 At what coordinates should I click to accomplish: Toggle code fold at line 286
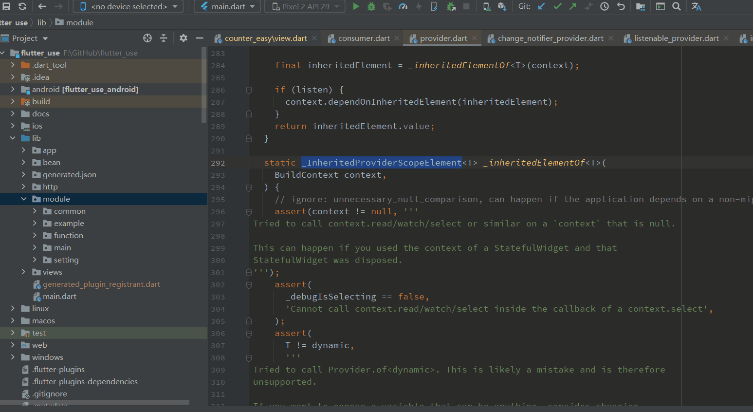249,90
